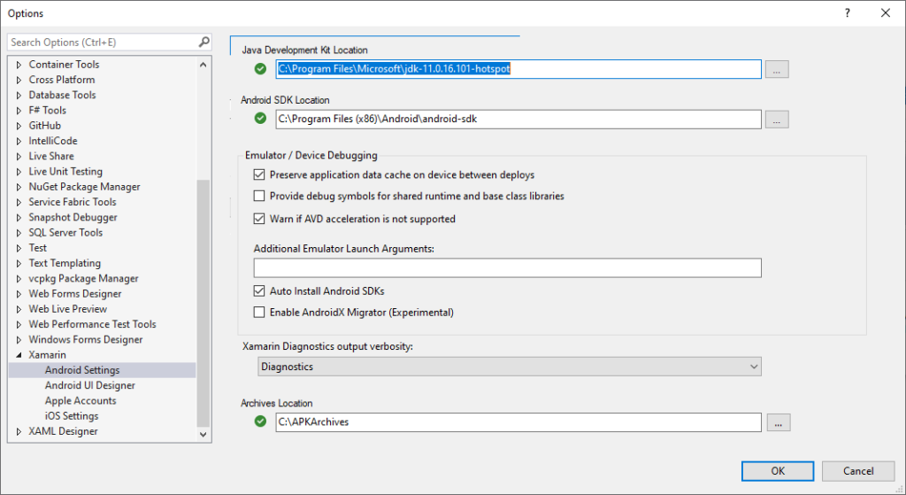Screen dimensions: 906x495
Task: Click the options tree scroll down arrow
Action: pyautogui.click(x=203, y=435)
